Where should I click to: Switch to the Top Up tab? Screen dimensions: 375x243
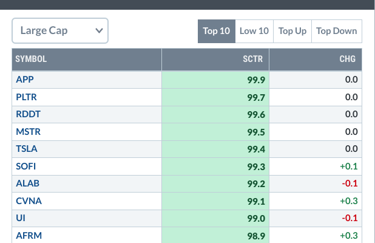click(292, 31)
